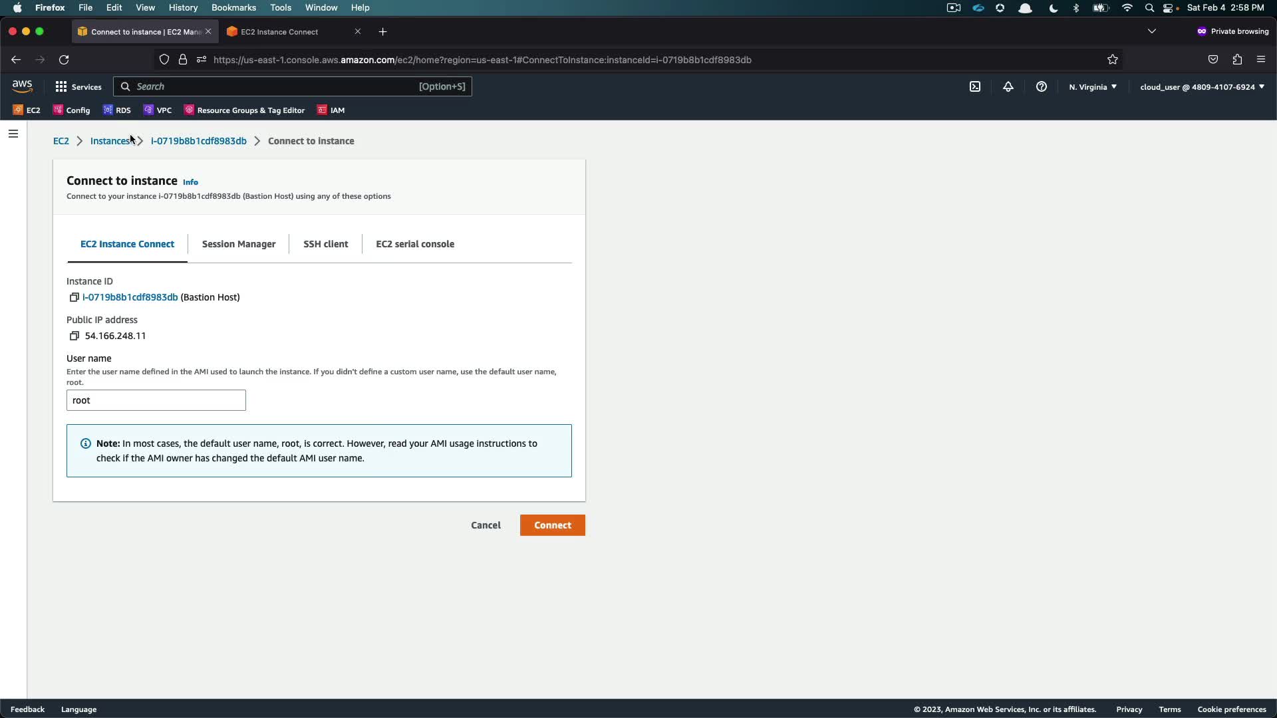Click the AWS logo home icon

tap(22, 86)
